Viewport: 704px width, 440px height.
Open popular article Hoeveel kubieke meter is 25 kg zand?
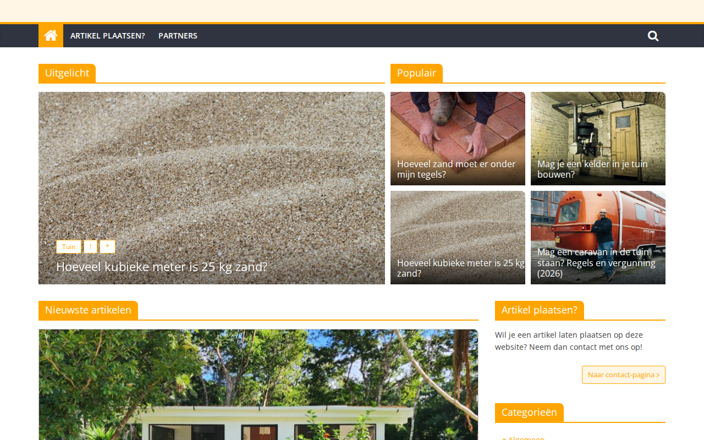point(461,268)
